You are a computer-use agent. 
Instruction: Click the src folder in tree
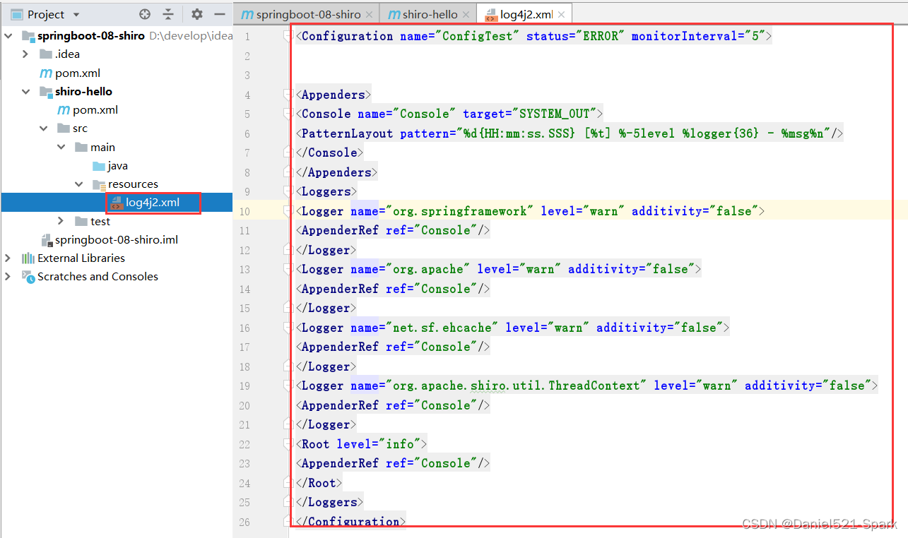point(72,128)
